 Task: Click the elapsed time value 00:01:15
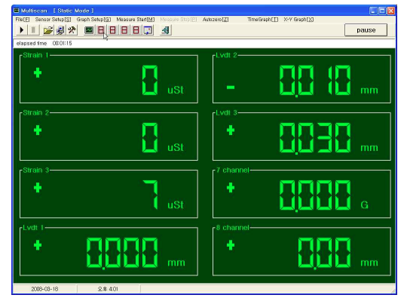[62, 43]
